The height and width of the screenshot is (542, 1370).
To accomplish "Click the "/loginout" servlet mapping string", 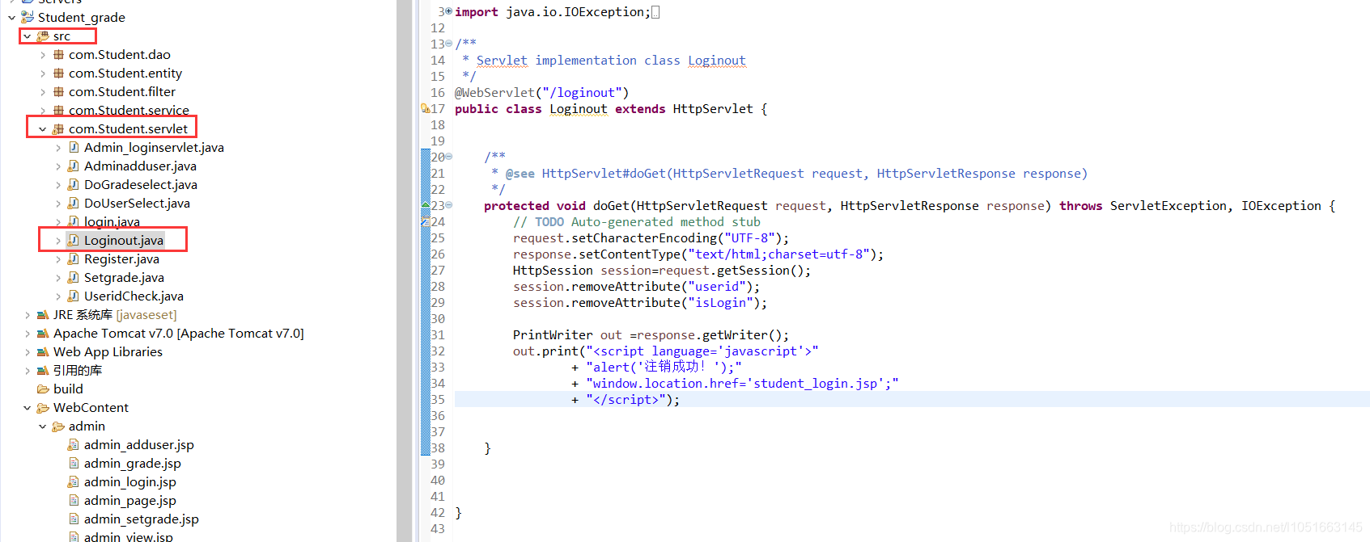I will click(582, 93).
